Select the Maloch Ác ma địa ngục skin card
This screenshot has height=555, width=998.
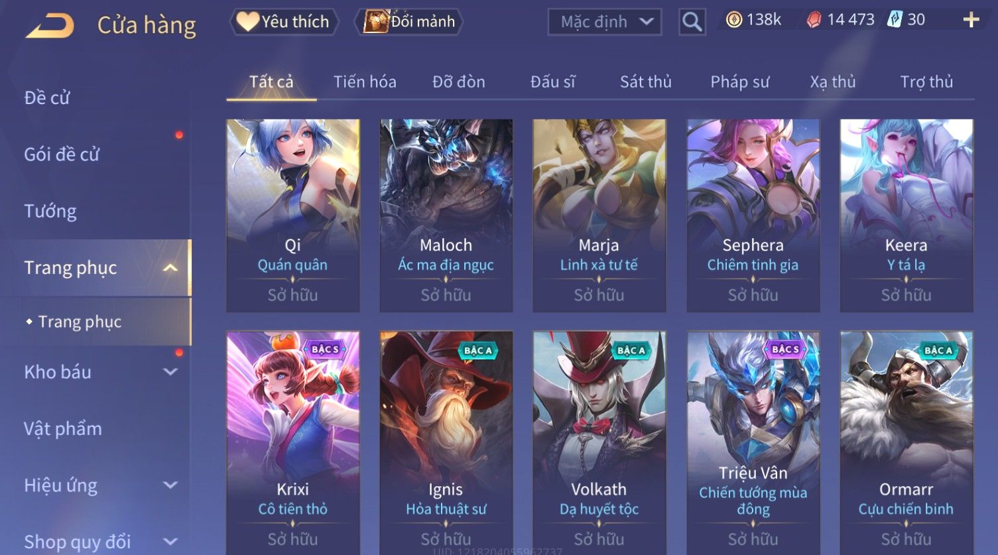(x=446, y=216)
